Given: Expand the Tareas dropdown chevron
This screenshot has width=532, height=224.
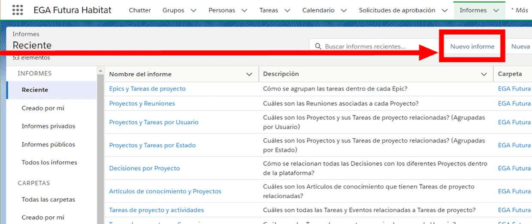Looking at the screenshot, I should pyautogui.click(x=287, y=10).
